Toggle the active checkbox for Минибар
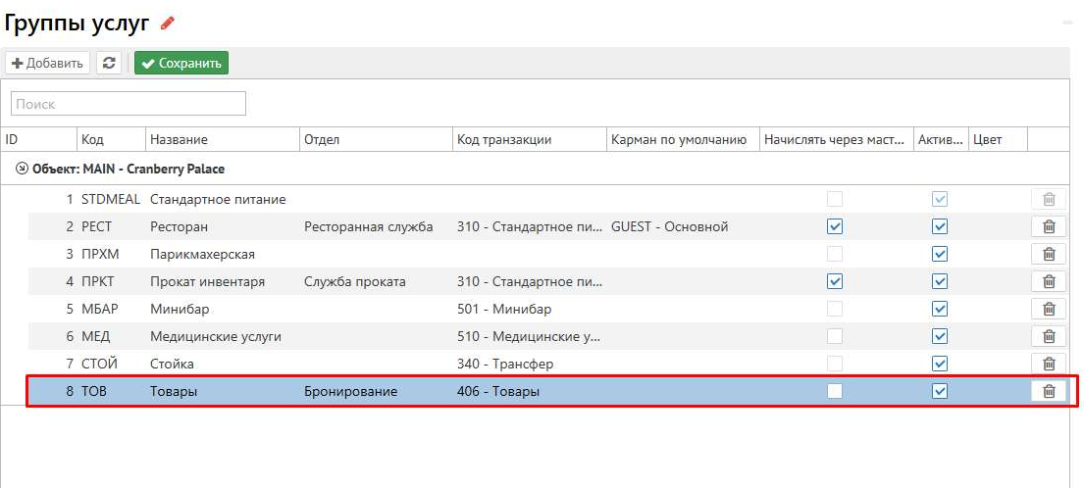This screenshot has height=488, width=1084. pos(940,309)
